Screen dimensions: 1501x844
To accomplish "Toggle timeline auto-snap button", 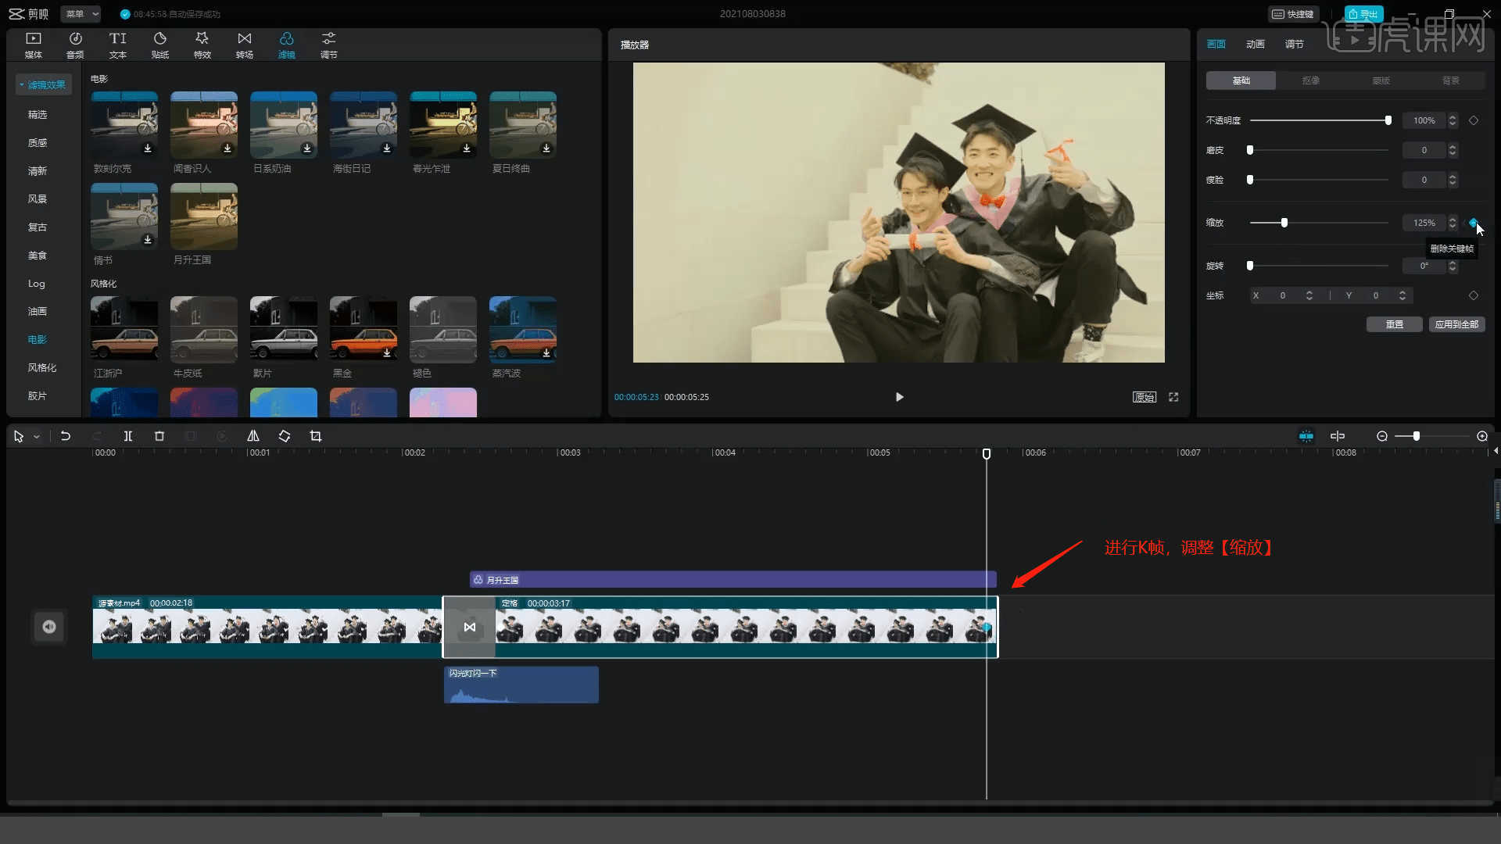I will click(1306, 436).
